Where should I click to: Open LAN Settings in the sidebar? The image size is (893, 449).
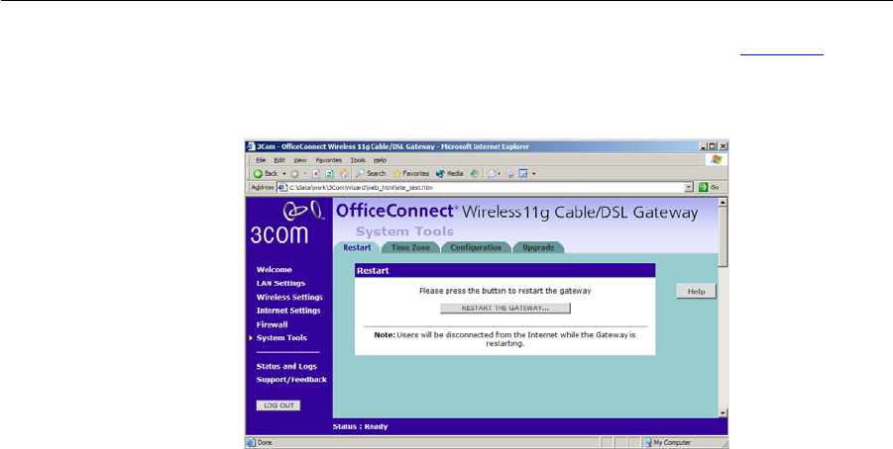(280, 283)
